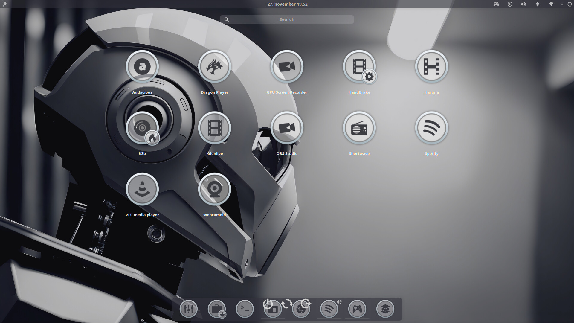Launch K3b disc burner
The image size is (574, 323).
coord(142,128)
